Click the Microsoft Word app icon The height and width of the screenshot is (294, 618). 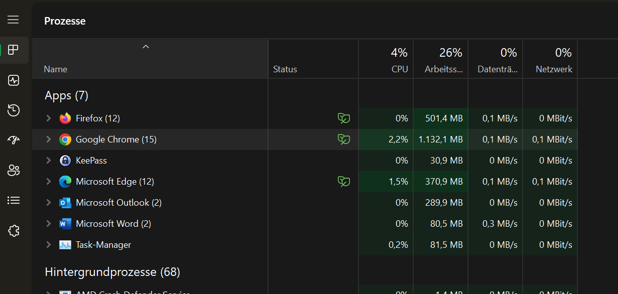click(x=65, y=224)
